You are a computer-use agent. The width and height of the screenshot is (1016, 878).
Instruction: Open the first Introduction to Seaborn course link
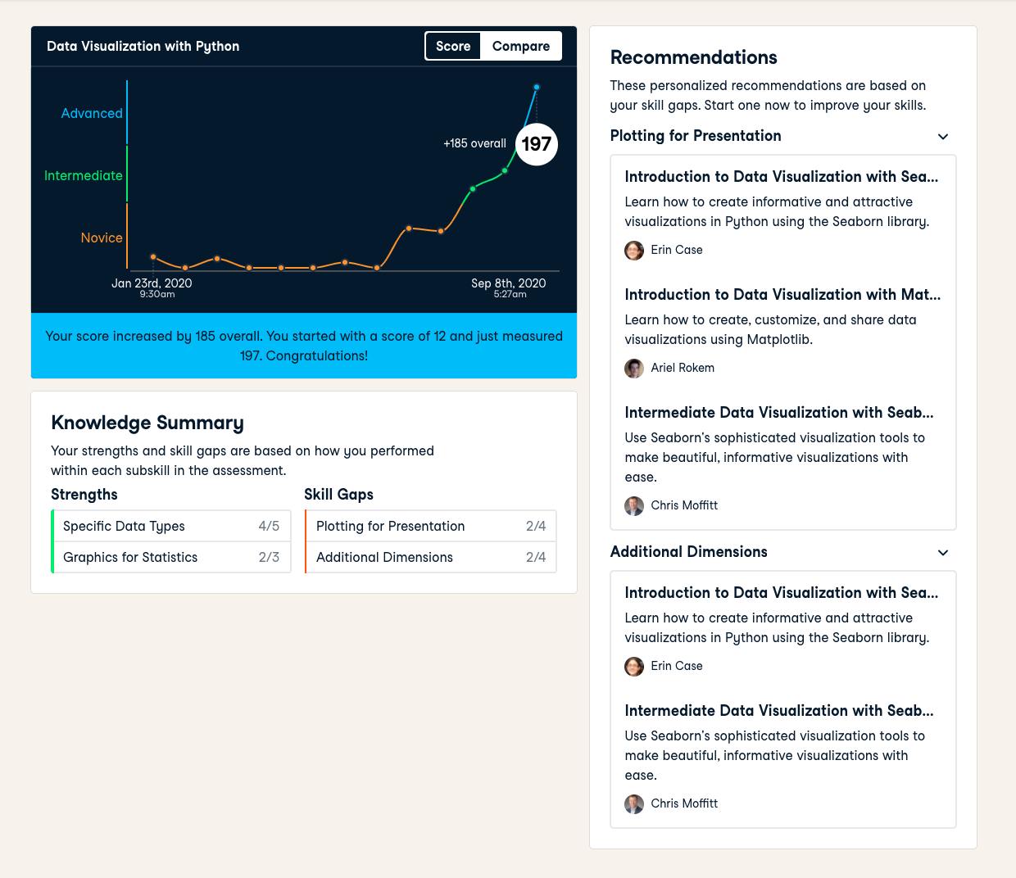tap(781, 177)
